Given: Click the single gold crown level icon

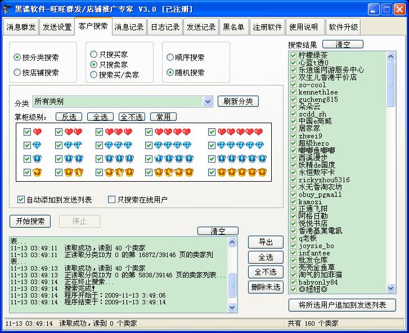Looking at the screenshot, I should (37, 172).
